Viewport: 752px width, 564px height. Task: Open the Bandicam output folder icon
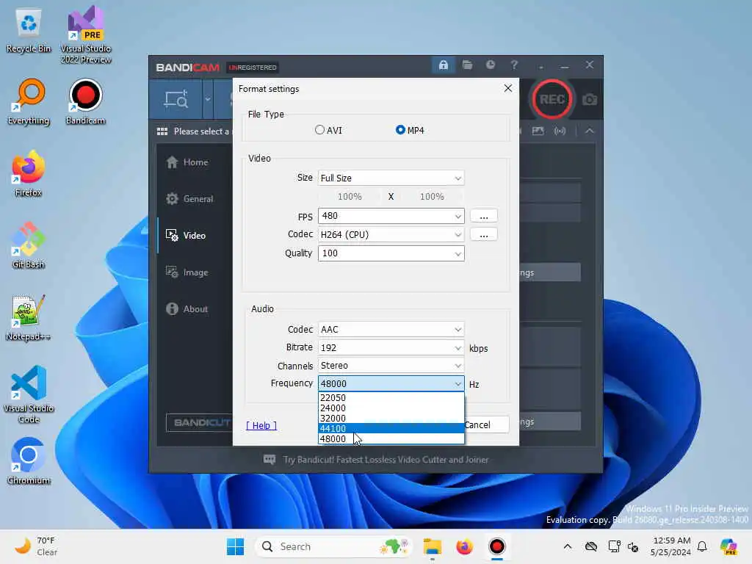pos(467,65)
